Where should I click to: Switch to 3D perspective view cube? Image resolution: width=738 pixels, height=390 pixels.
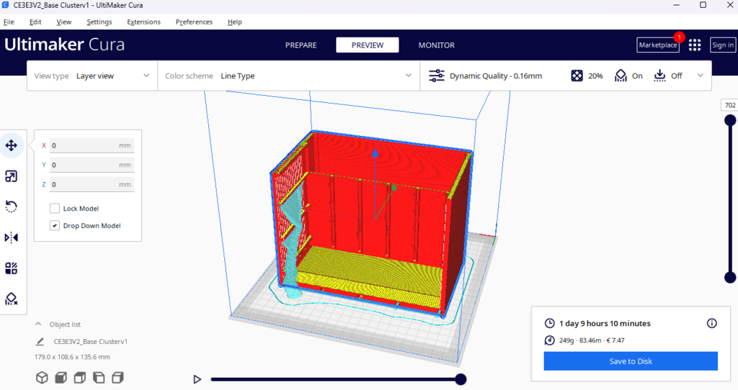(42, 377)
